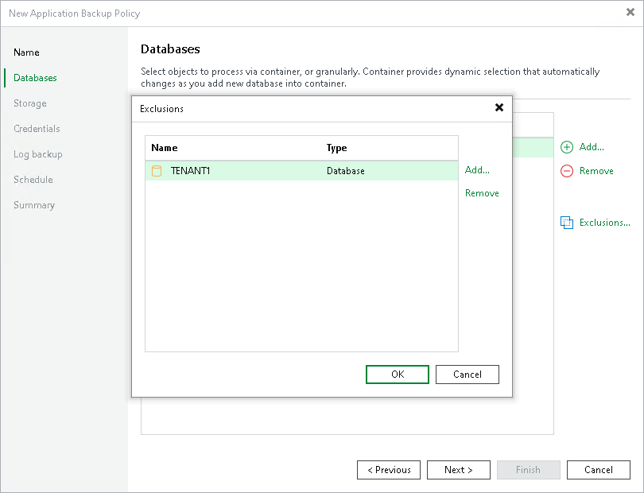
Task: Click the Exclusions icon button
Action: 566,223
